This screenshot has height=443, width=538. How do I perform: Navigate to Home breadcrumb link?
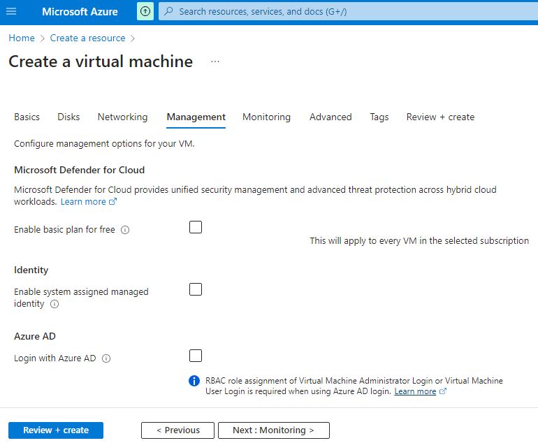tap(21, 38)
